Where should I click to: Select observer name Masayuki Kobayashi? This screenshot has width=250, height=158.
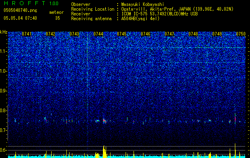tap(143, 5)
